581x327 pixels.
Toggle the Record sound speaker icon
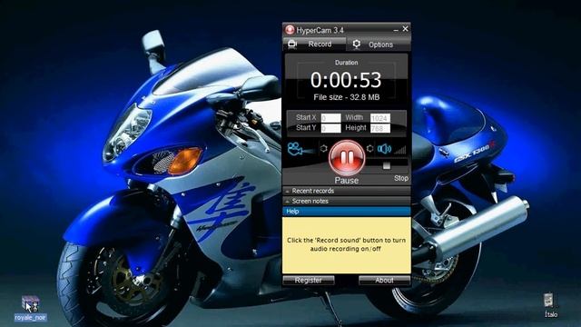(x=384, y=149)
